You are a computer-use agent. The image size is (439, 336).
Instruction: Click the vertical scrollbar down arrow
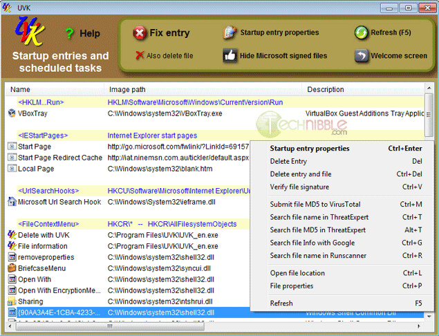pos(429,317)
